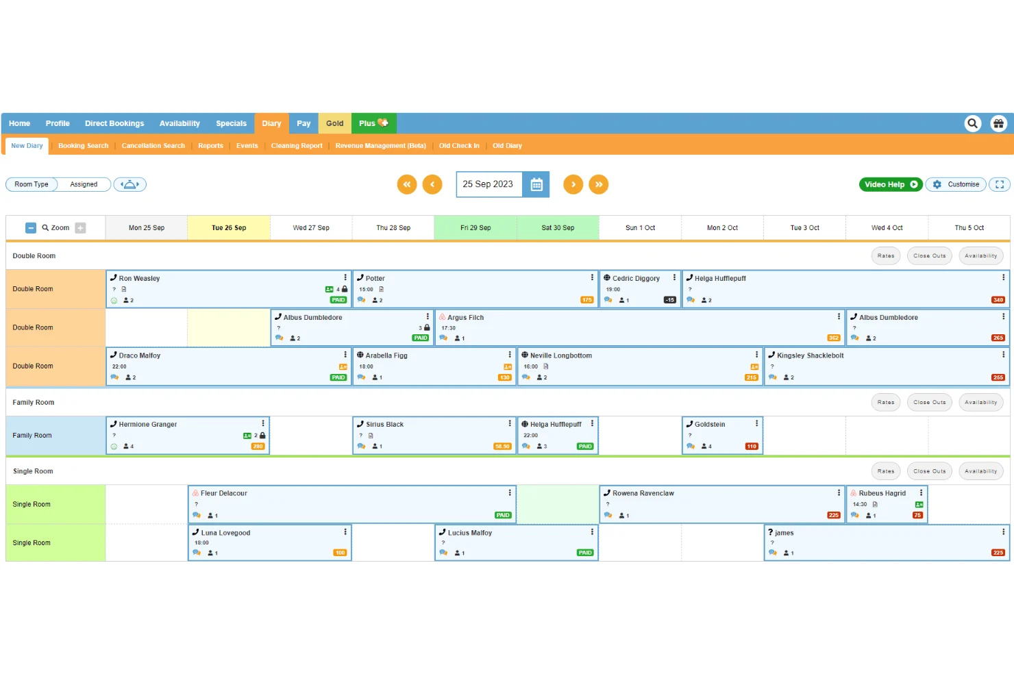Open Ron Weasley booking options menu
Screen dimensions: 1014x676
[345, 277]
